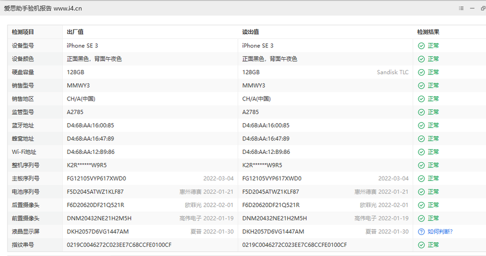This screenshot has height=256, width=486.
Task: Select the 蜂窝地址 row label
Action: tap(23, 139)
